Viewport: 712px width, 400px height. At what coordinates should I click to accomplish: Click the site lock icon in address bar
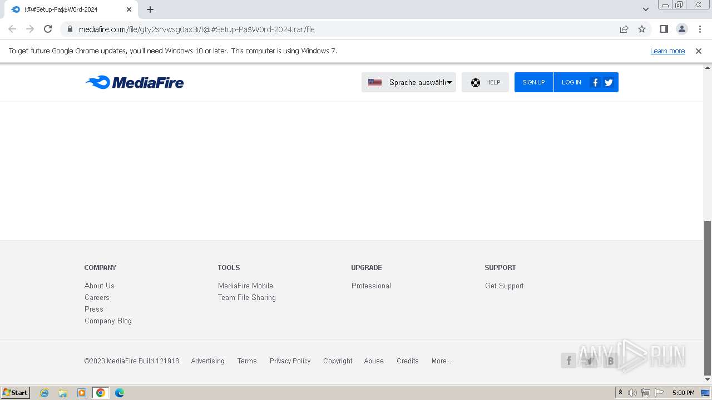click(70, 29)
